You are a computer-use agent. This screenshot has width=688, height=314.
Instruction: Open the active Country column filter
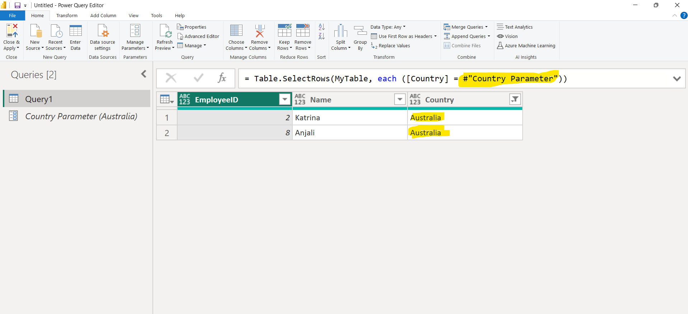click(x=515, y=99)
